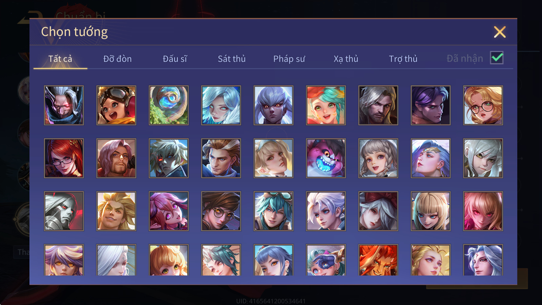
Task: Select the red-haired woman with glasses
Action: pyautogui.click(x=64, y=158)
